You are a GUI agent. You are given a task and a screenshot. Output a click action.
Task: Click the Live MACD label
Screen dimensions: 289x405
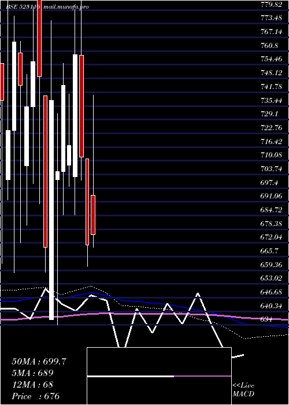pyautogui.click(x=243, y=390)
